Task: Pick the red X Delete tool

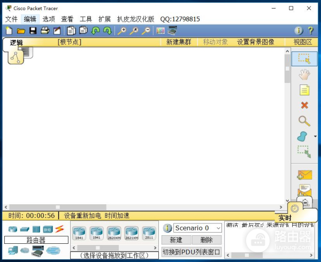Action: (304, 105)
